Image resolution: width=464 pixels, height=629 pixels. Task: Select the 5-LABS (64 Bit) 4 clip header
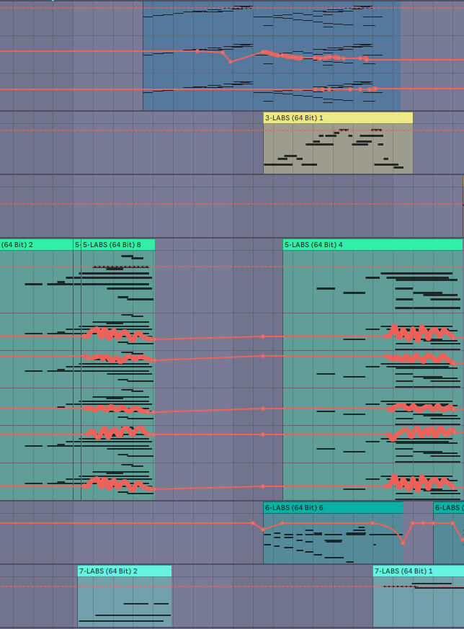[372, 245]
